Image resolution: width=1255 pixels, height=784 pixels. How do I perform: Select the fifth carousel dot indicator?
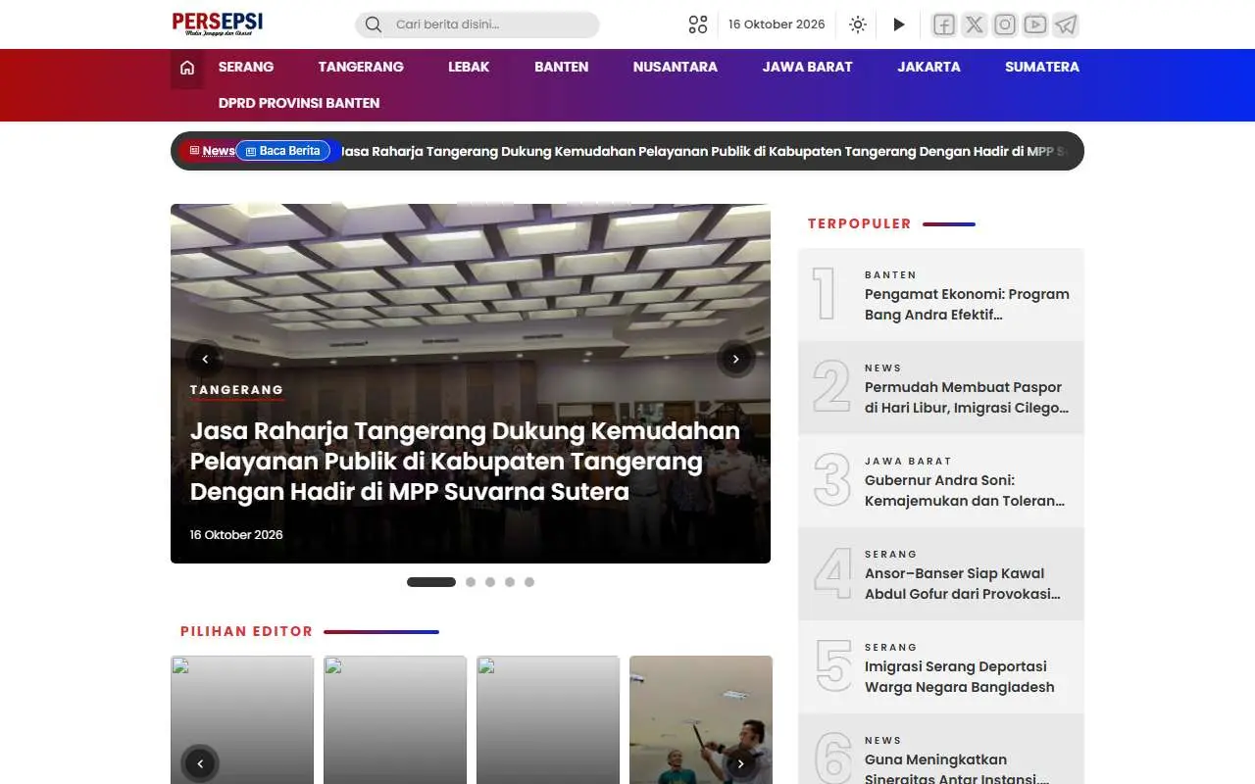(x=529, y=582)
